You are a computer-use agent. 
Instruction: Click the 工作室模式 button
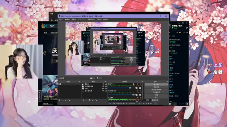point(156,92)
